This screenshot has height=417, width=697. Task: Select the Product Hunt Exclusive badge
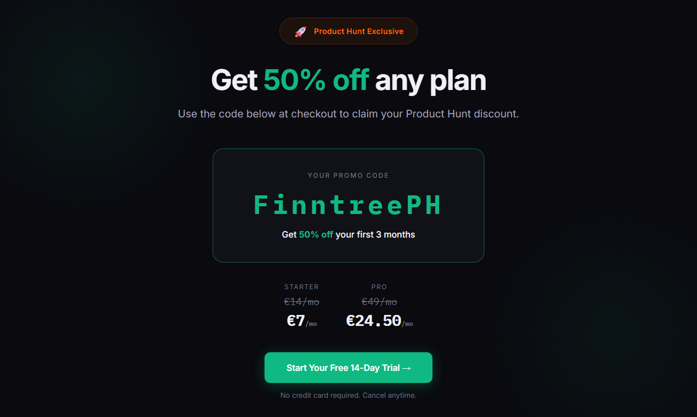(348, 31)
